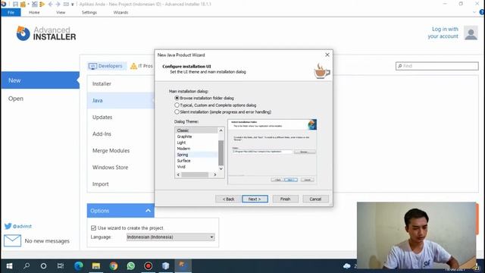Open Microsoft Edge from the taskbar
This screenshot has width=485, height=273.
tap(79, 266)
